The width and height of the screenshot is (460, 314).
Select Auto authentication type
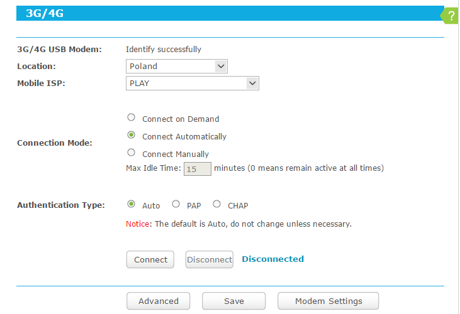131,204
